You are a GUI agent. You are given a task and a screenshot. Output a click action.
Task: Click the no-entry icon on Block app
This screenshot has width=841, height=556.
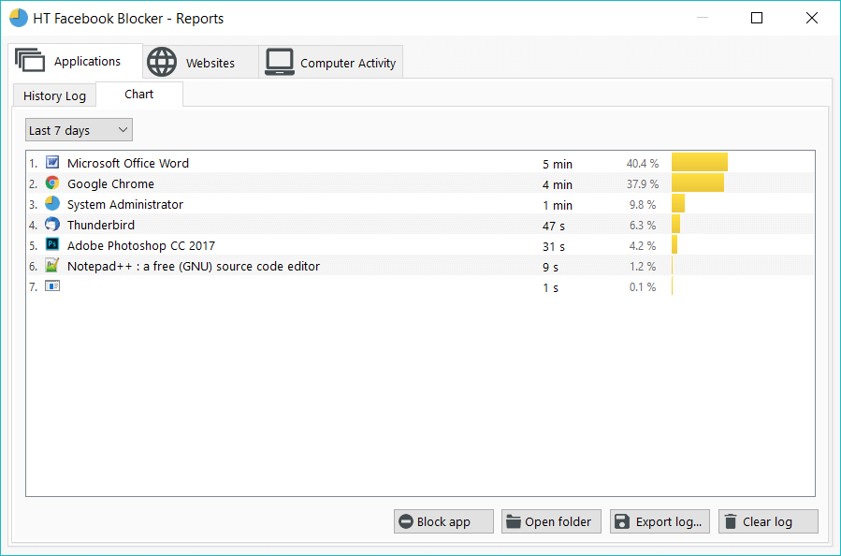(x=406, y=521)
